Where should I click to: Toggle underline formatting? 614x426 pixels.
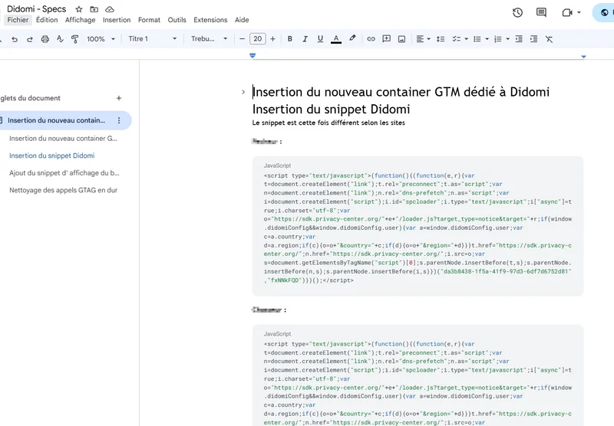tap(320, 39)
